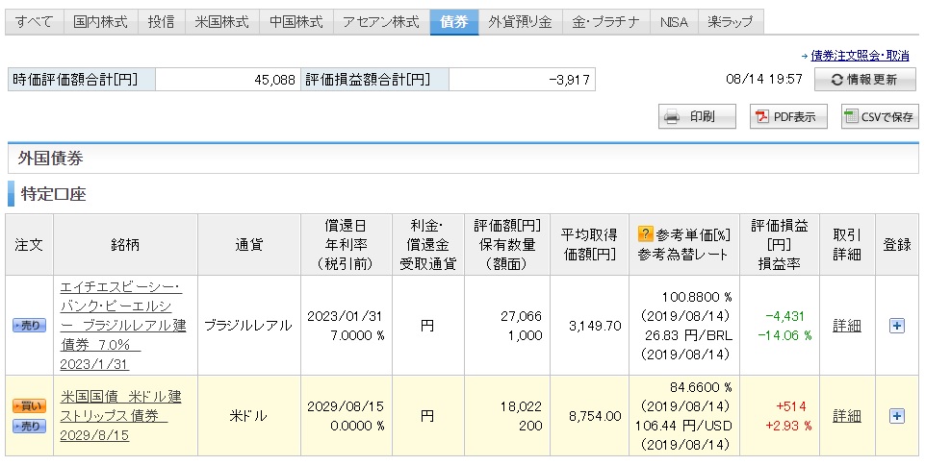Click the valuation amount 27,066

522,316
